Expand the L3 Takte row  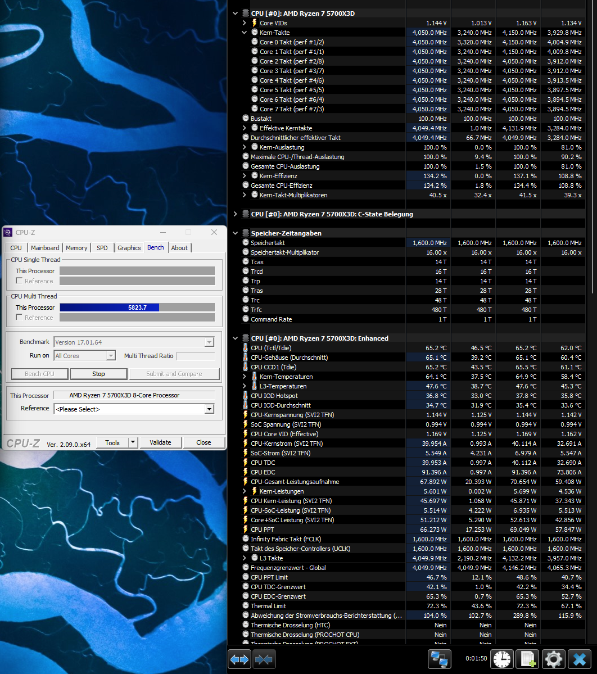point(244,558)
